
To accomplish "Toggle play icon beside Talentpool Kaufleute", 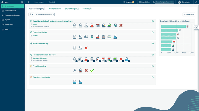I will (x=31, y=77).
